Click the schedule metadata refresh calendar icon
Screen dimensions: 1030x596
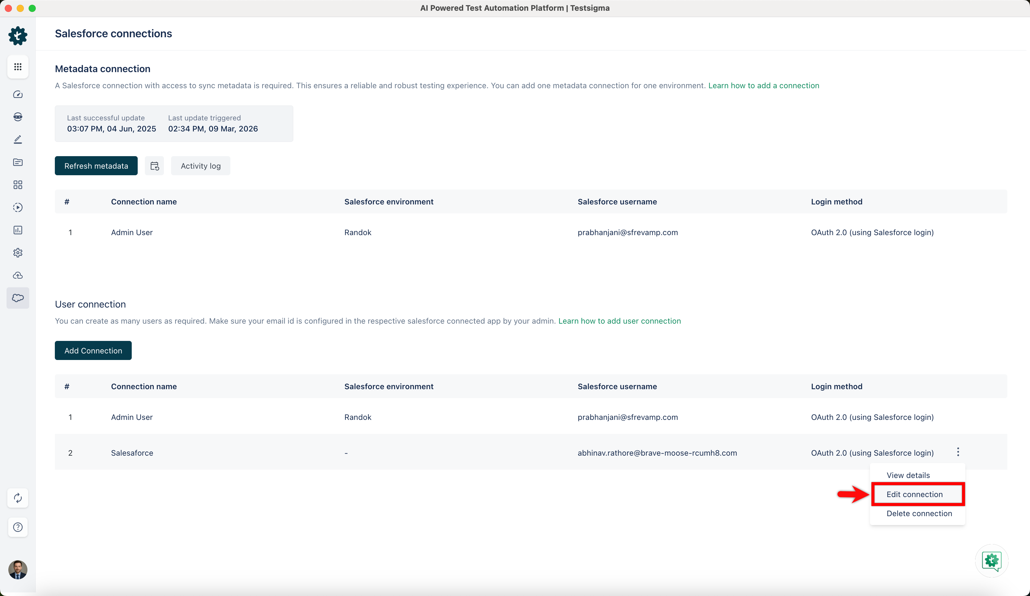coord(154,166)
